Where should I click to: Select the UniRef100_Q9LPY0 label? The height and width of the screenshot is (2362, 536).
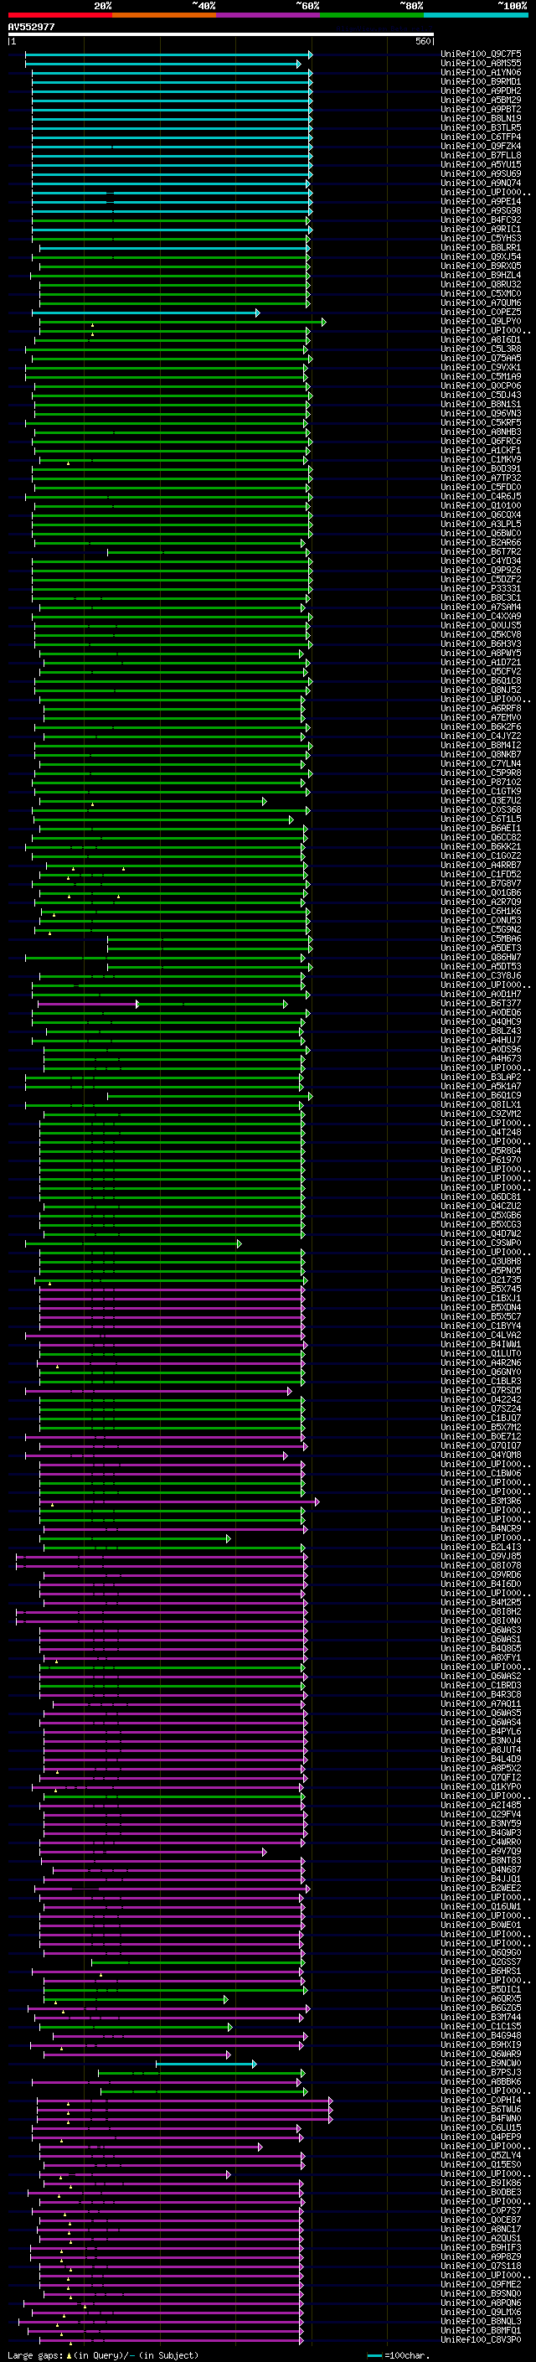pyautogui.click(x=481, y=321)
